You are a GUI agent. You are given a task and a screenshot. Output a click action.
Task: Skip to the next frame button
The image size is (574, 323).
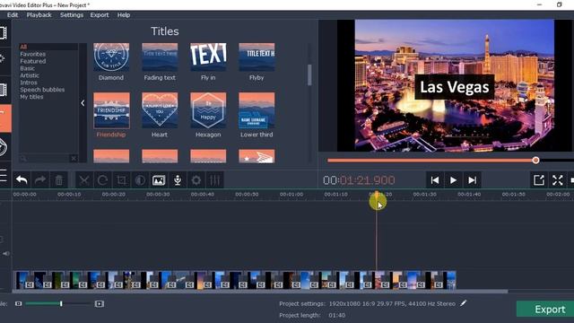[473, 179]
